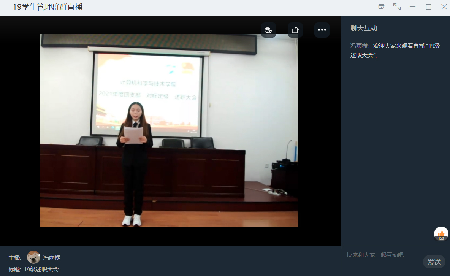Minimize the live stream window

click(x=412, y=6)
